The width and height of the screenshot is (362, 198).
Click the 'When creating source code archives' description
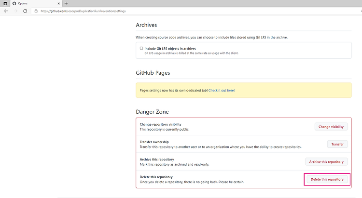212,38
